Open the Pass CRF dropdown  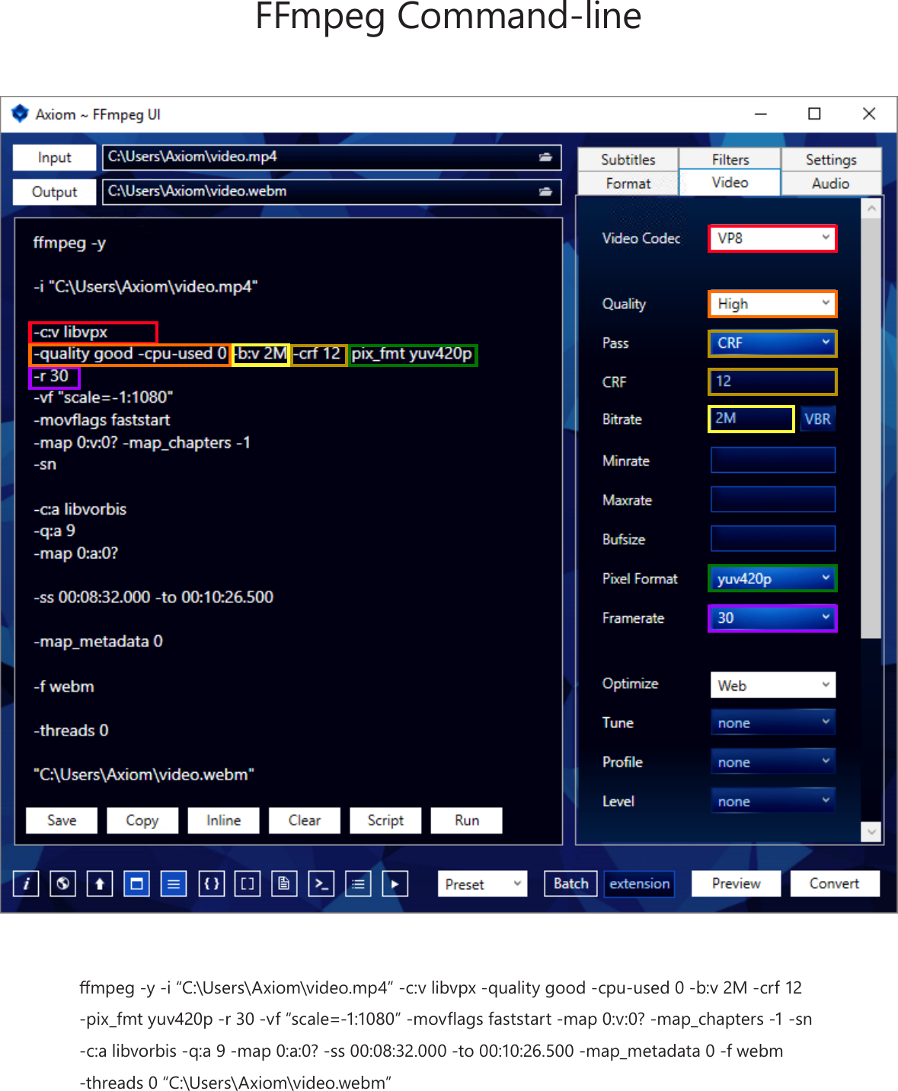tap(772, 343)
